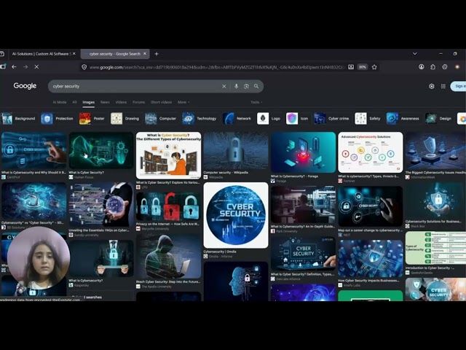Open the Videos tab
The height and width of the screenshot is (350, 466).
(x=121, y=102)
